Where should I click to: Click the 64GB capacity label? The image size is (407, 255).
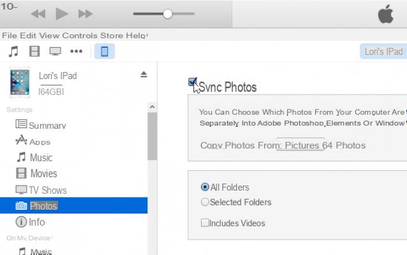pos(51,92)
